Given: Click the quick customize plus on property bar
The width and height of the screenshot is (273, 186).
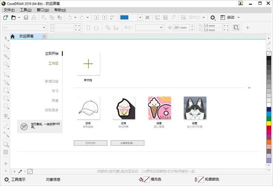Looking at the screenshot, I should point(248,27).
